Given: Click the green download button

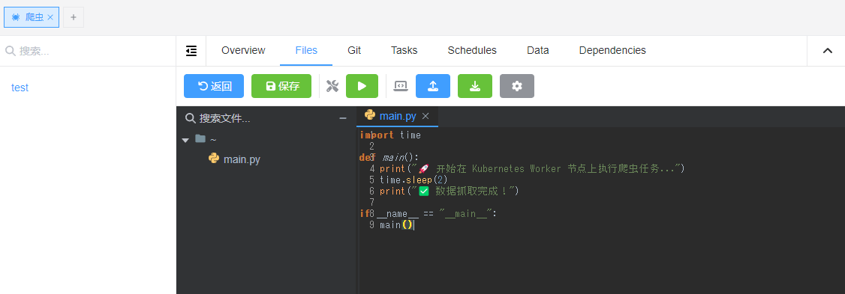Looking at the screenshot, I should 475,86.
